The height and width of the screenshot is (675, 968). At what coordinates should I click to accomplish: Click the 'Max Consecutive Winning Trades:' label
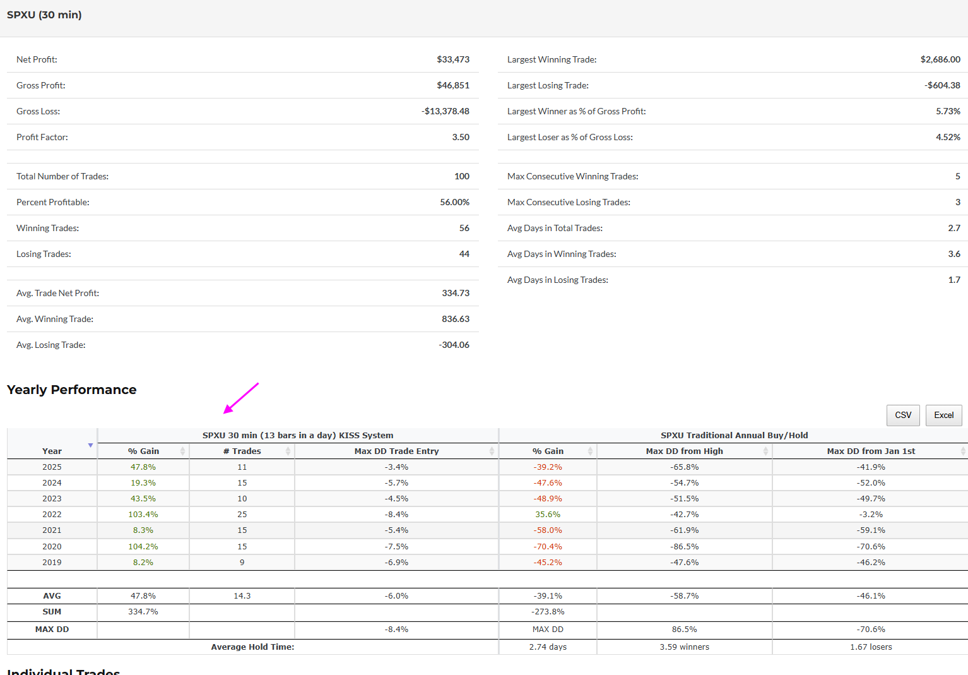tap(573, 176)
